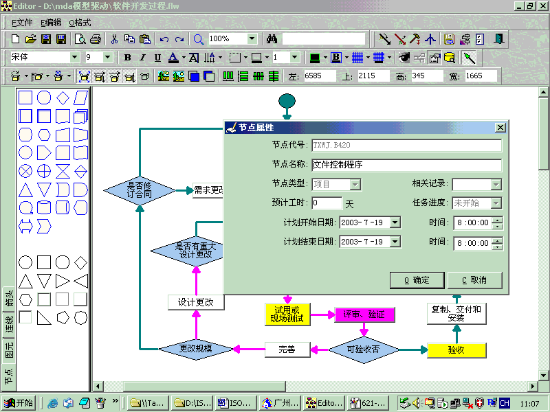Click the binoculars find icon
Viewport: 550px width, 412px height.
click(x=272, y=39)
